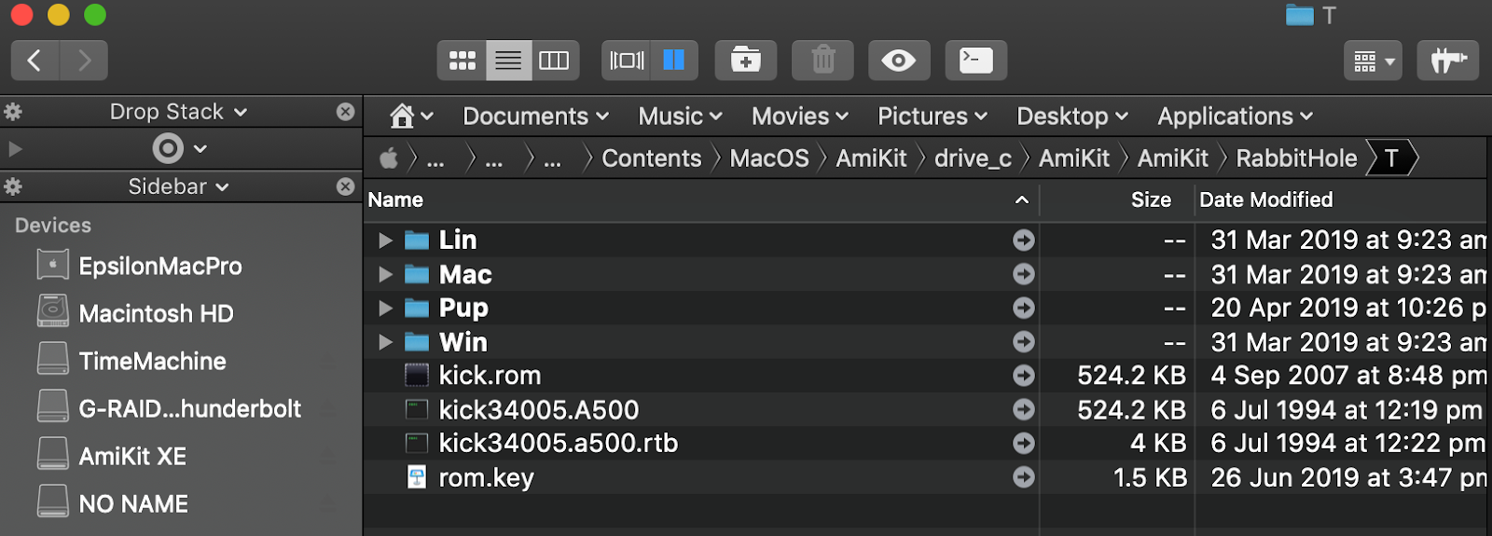Switch to column view mode
The height and width of the screenshot is (536, 1492).
click(x=555, y=61)
